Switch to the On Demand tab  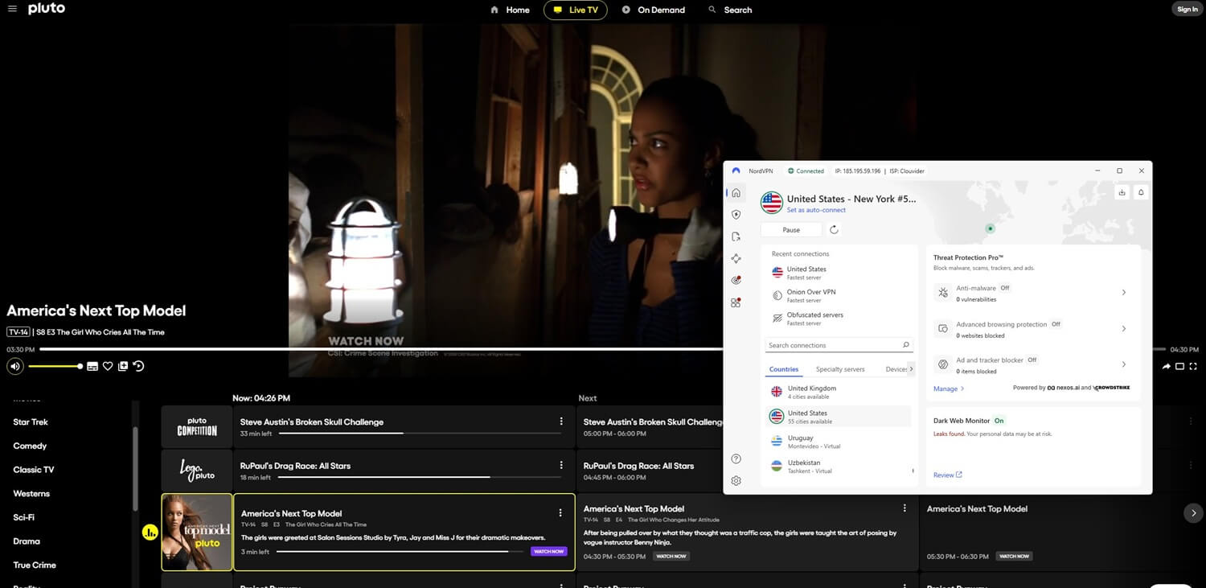(654, 10)
